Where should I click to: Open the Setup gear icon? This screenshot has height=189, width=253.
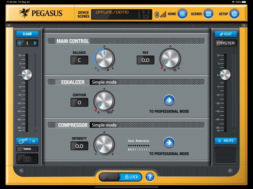(x=234, y=14)
